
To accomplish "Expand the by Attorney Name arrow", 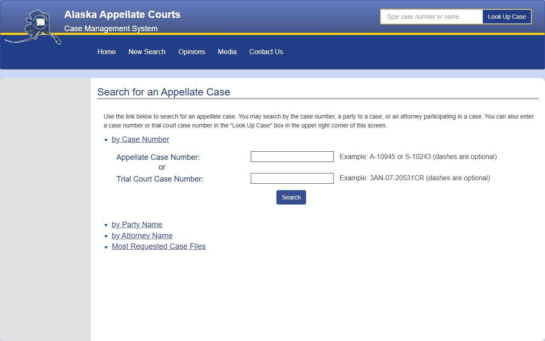I will [106, 237].
